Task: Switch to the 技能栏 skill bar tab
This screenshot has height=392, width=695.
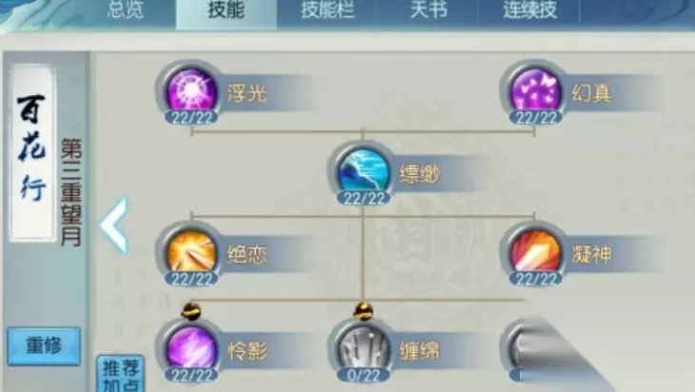Action: tap(328, 10)
